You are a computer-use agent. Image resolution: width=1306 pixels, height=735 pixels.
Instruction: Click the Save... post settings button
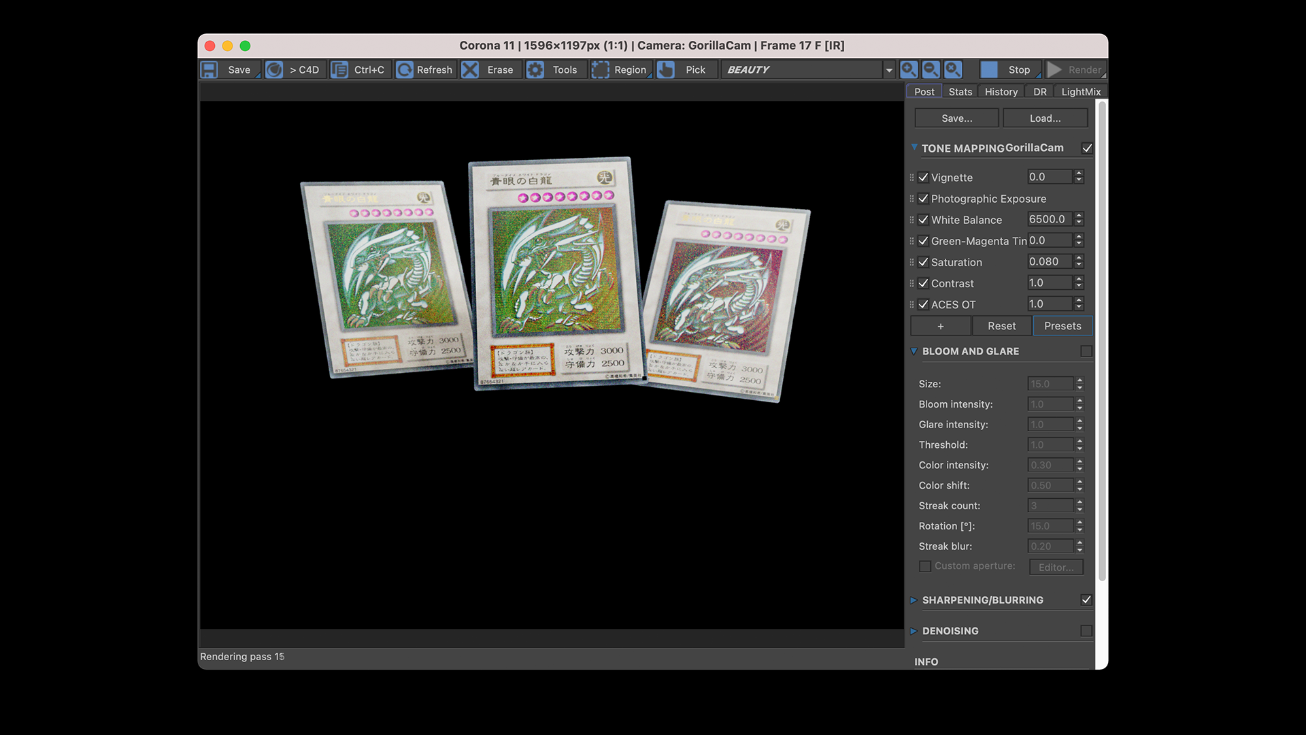(x=956, y=118)
